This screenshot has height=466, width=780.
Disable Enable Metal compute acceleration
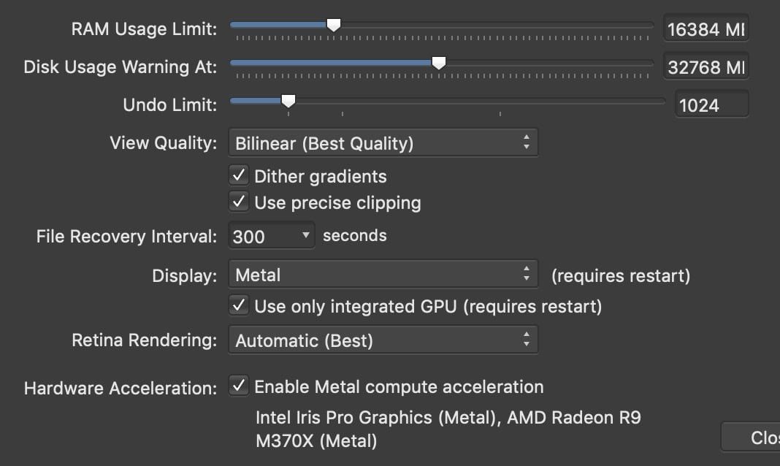pos(238,386)
